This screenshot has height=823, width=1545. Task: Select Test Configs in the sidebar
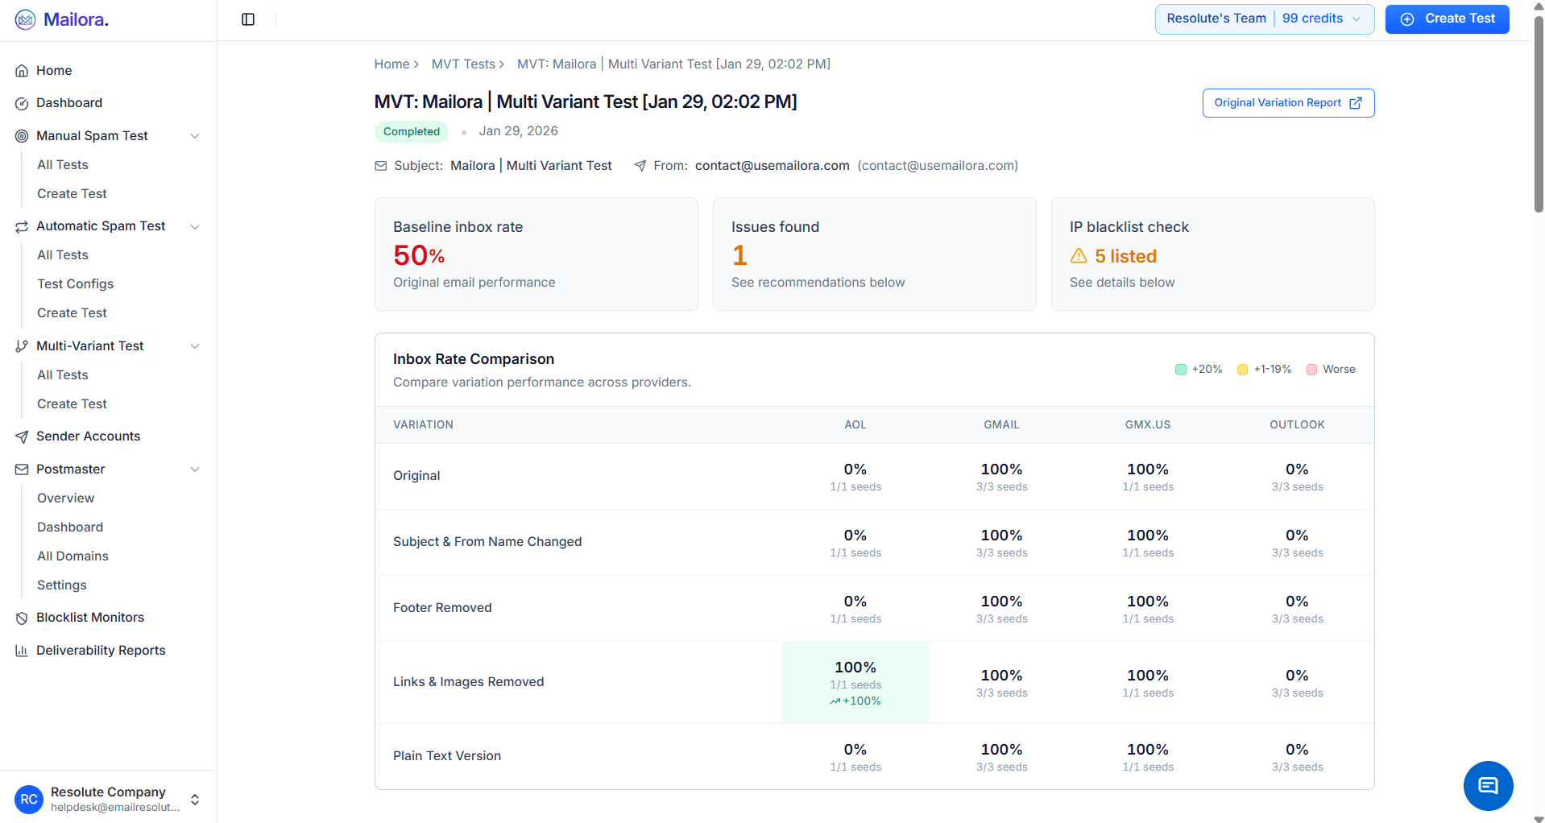(75, 283)
